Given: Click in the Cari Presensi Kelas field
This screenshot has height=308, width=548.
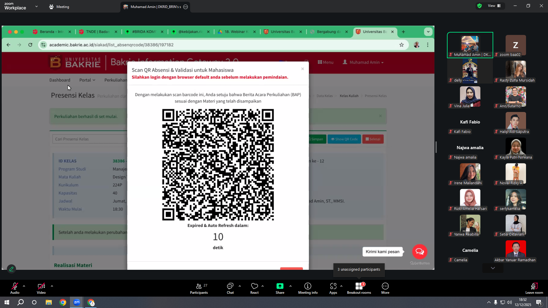Looking at the screenshot, I should pyautogui.click(x=90, y=139).
